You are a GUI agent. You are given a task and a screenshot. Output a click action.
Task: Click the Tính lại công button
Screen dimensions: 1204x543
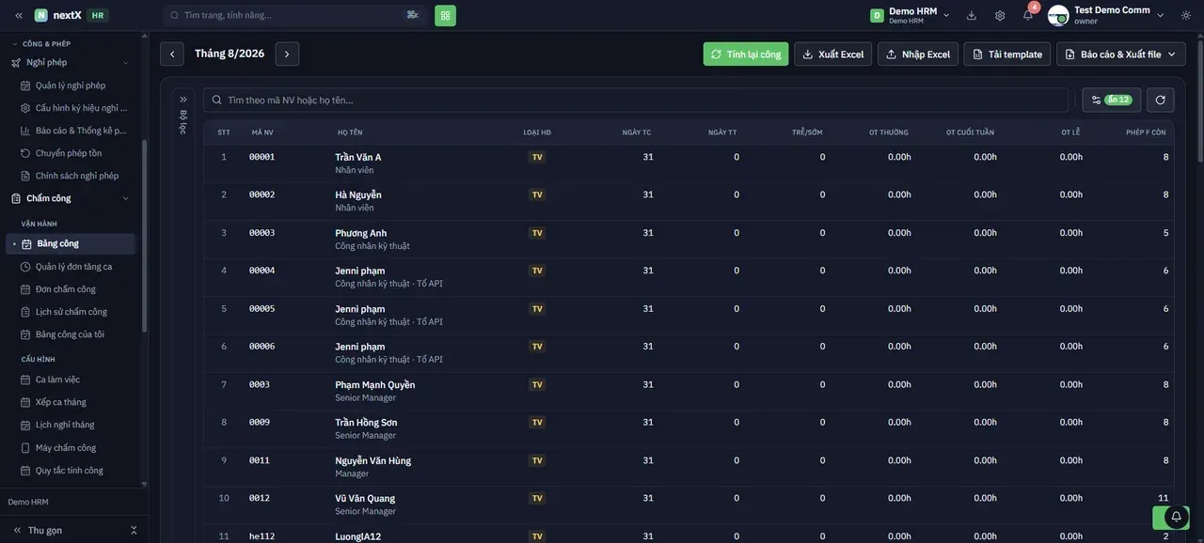tap(746, 54)
